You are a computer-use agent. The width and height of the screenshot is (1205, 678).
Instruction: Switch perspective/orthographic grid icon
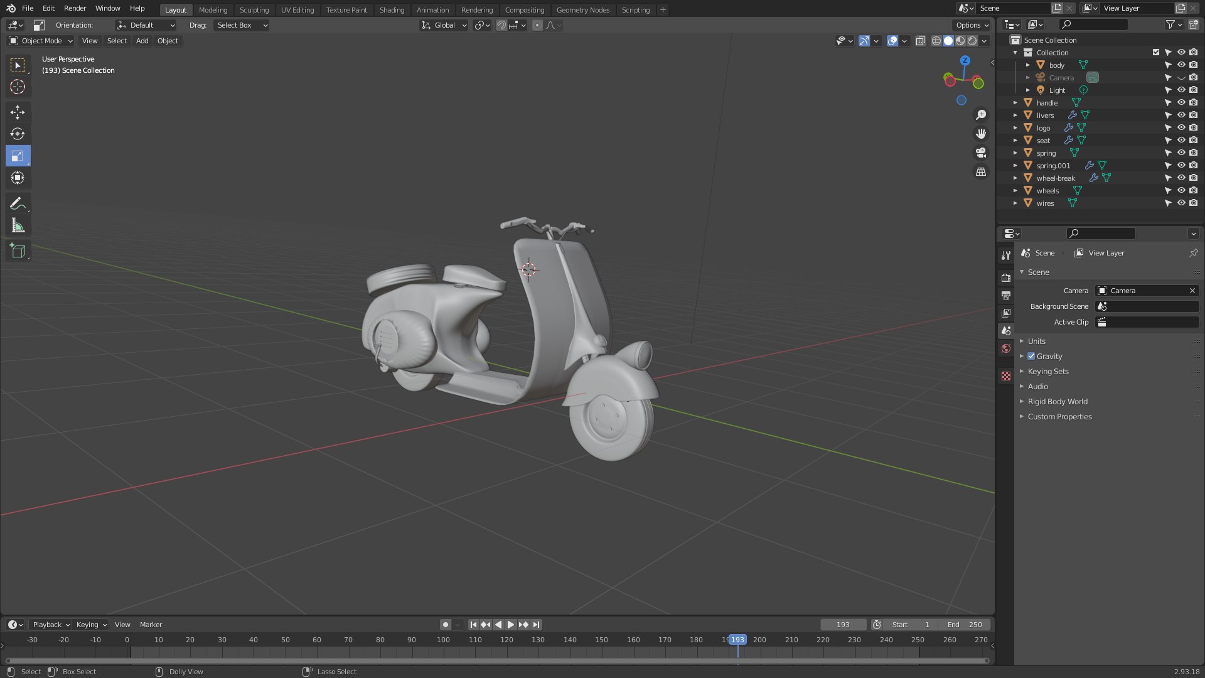point(981,171)
